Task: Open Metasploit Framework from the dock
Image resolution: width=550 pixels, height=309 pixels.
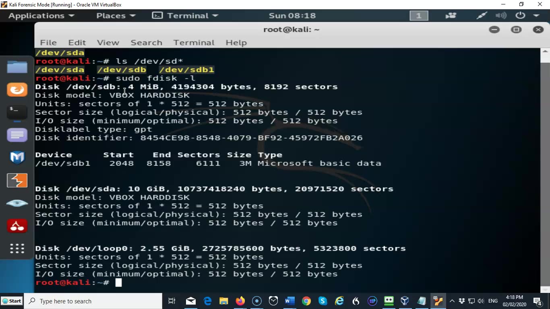Action: pos(17,158)
